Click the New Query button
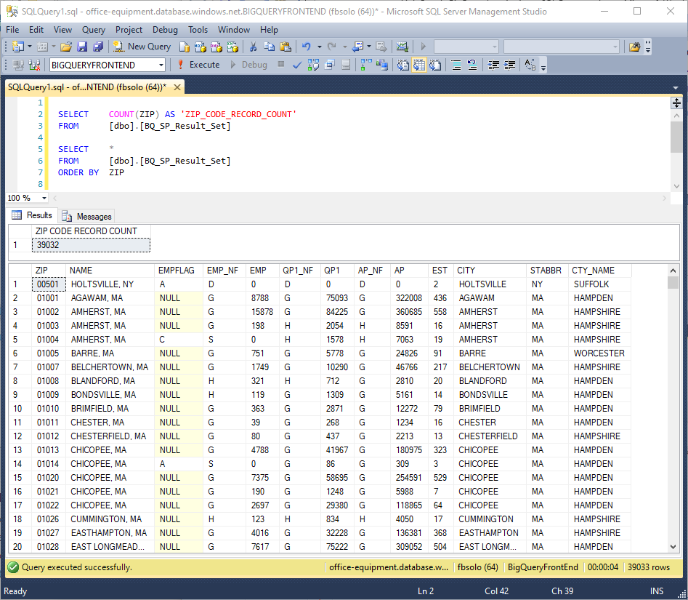This screenshot has width=688, height=600. click(x=142, y=47)
